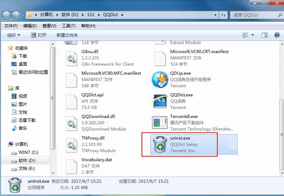This screenshot has height=196, width=284.
Task: Select 库 node in sidebar
Action: point(14,88)
